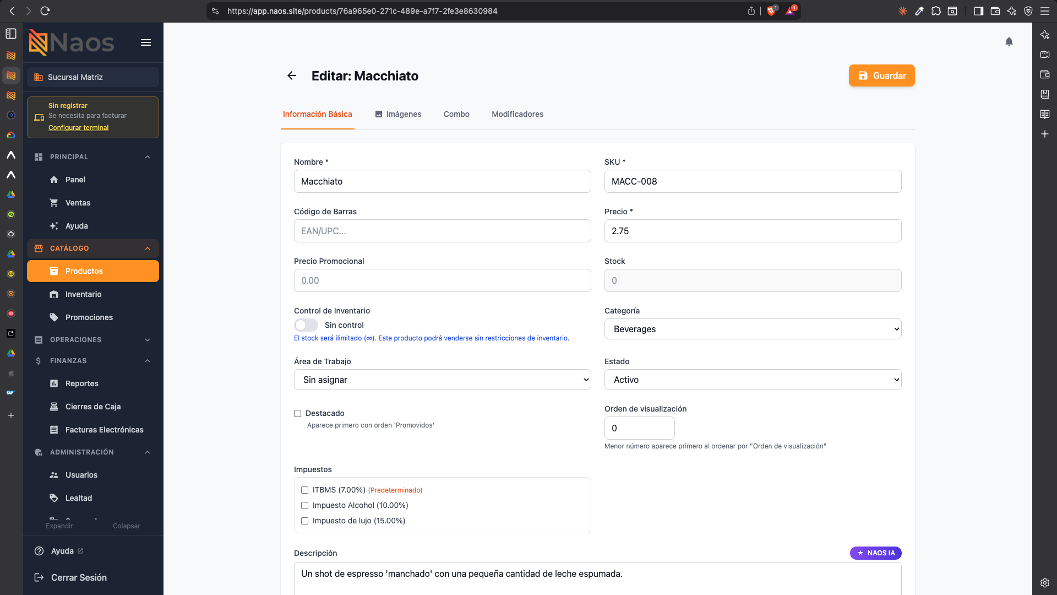Click the help question-mark icon at sidebar bottom

click(39, 551)
